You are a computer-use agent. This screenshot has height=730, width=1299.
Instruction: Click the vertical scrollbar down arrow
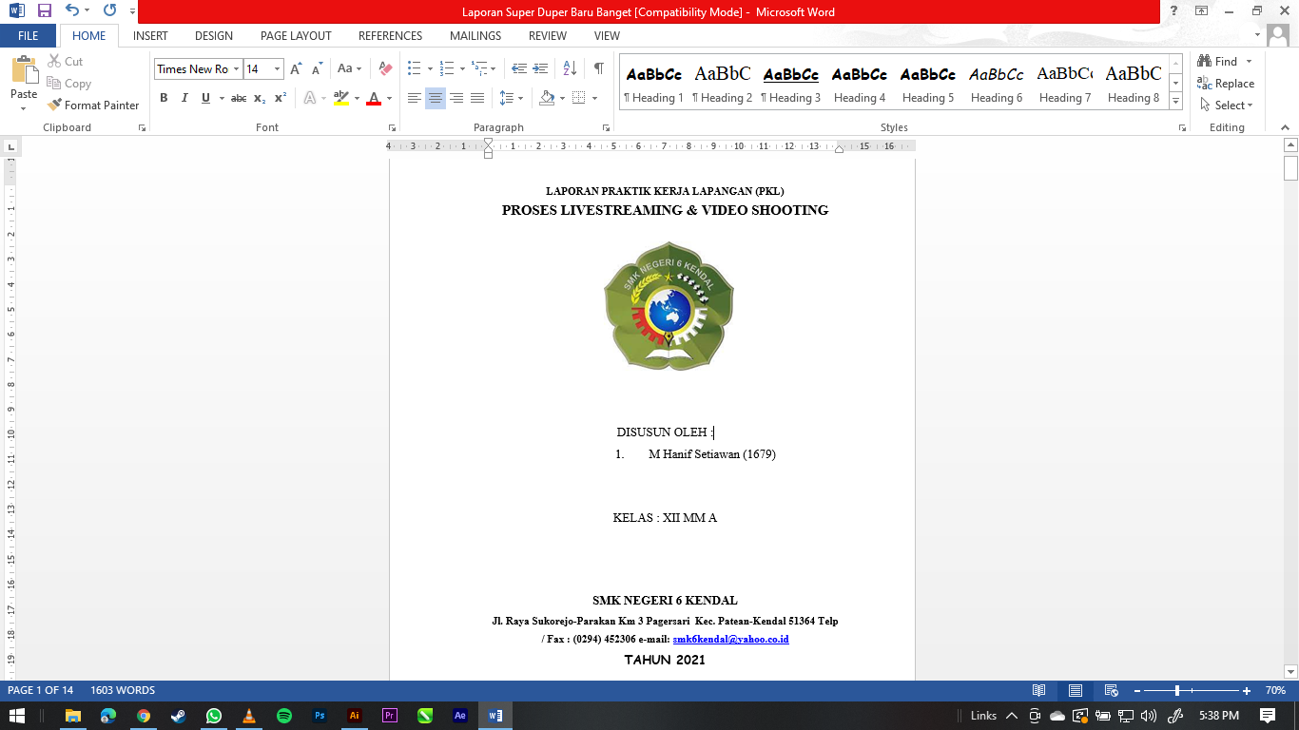tap(1290, 671)
